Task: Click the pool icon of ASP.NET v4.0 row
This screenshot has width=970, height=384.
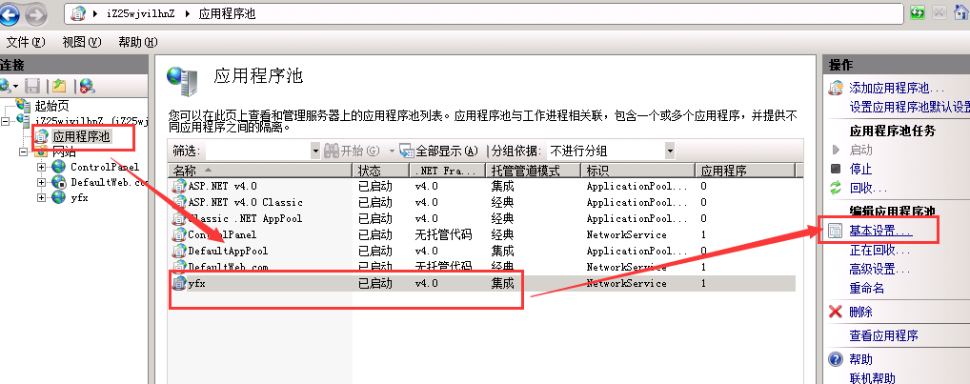Action: [179, 186]
